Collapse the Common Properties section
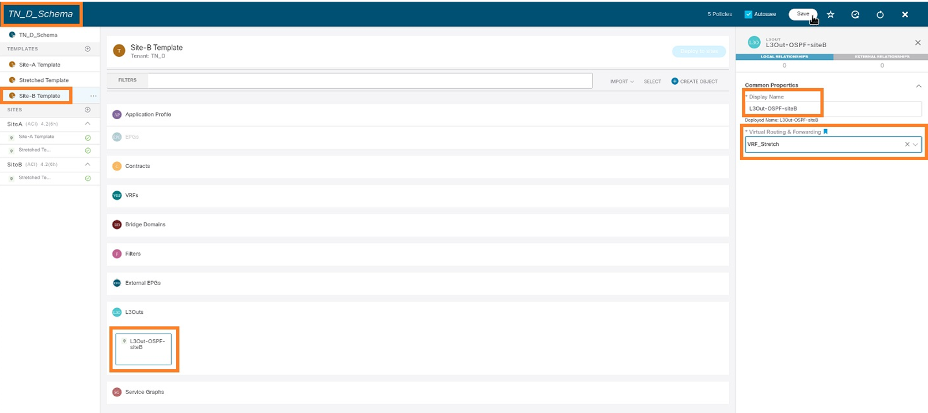Viewport: 928px width, 413px height. click(919, 86)
